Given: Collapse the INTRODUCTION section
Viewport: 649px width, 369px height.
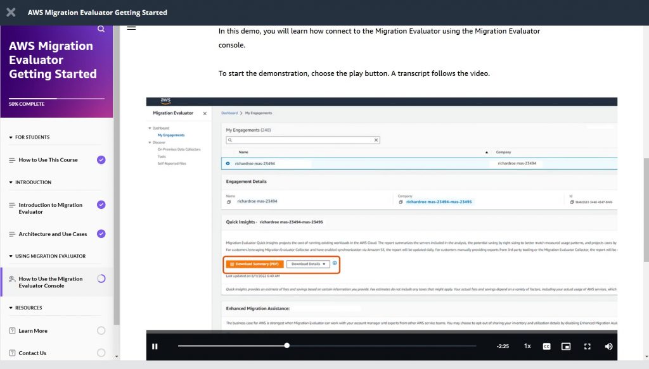Looking at the screenshot, I should pyautogui.click(x=30, y=182).
